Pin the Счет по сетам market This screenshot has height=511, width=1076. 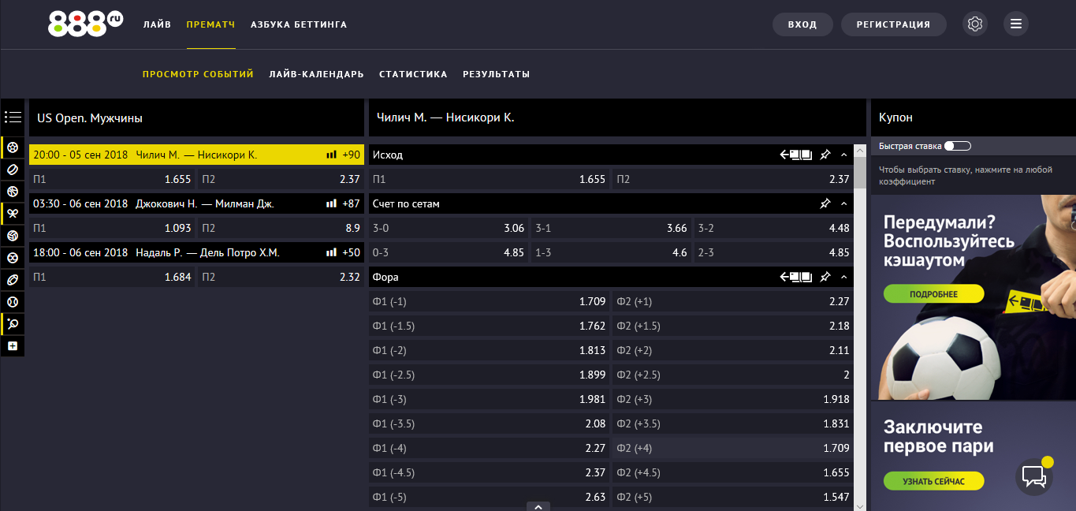click(825, 203)
